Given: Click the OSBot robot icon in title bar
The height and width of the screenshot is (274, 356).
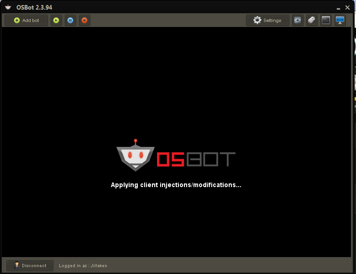Looking at the screenshot, I should [8, 7].
